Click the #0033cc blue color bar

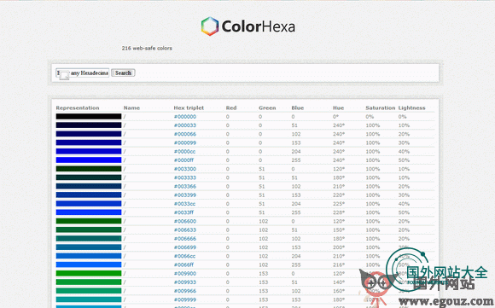click(89, 204)
